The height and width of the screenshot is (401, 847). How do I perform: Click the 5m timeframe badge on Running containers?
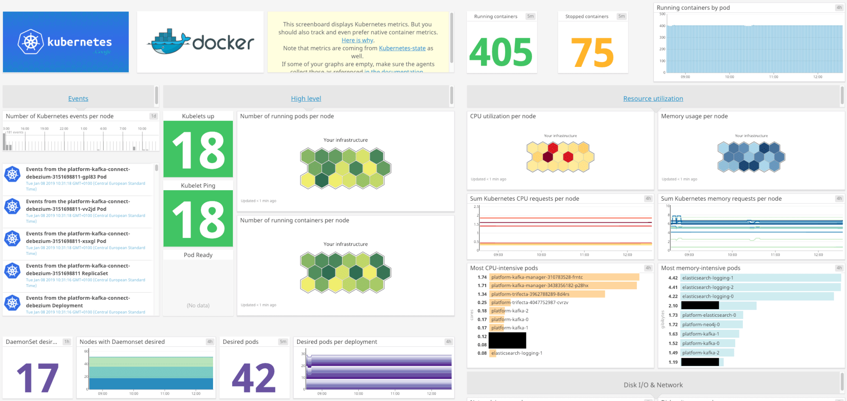click(530, 17)
